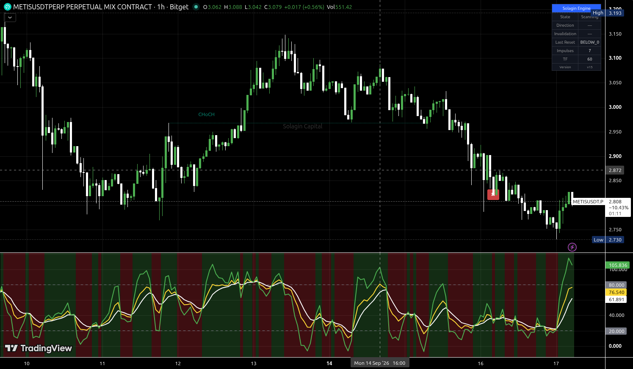
Task: Click the 3.100 price axis label
Action: (x=615, y=58)
